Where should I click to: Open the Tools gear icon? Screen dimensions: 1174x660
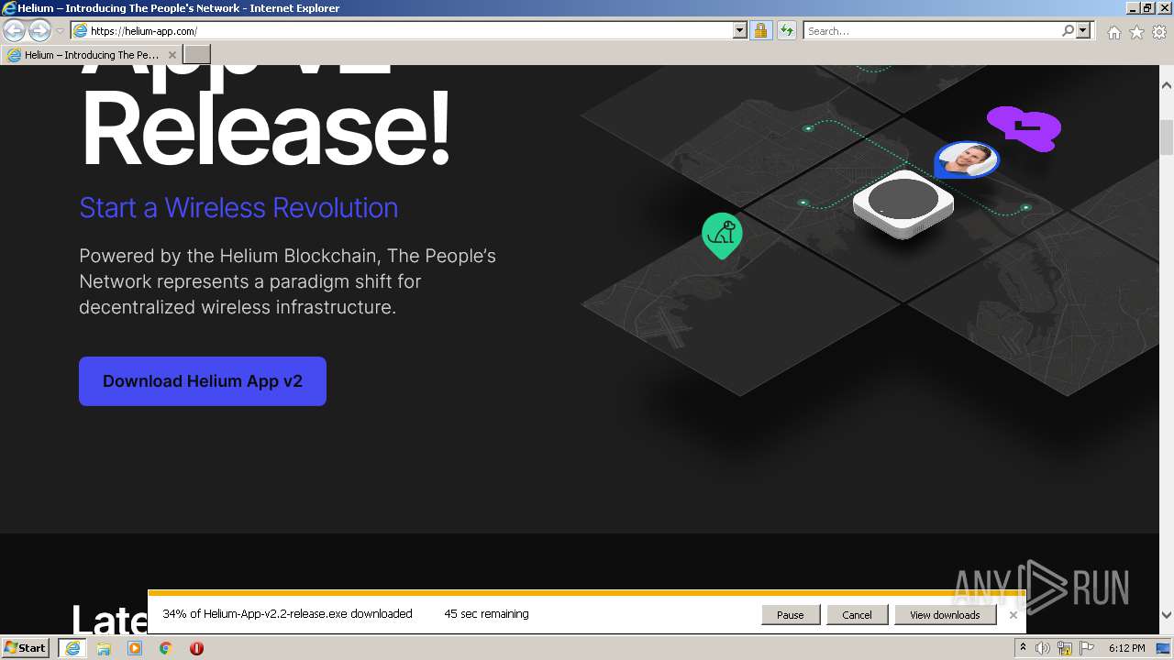click(x=1159, y=31)
